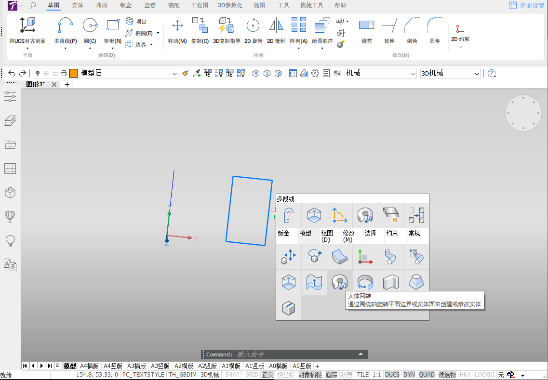Open the folder panel in left sidebar
548x380 pixels.
click(x=10, y=144)
